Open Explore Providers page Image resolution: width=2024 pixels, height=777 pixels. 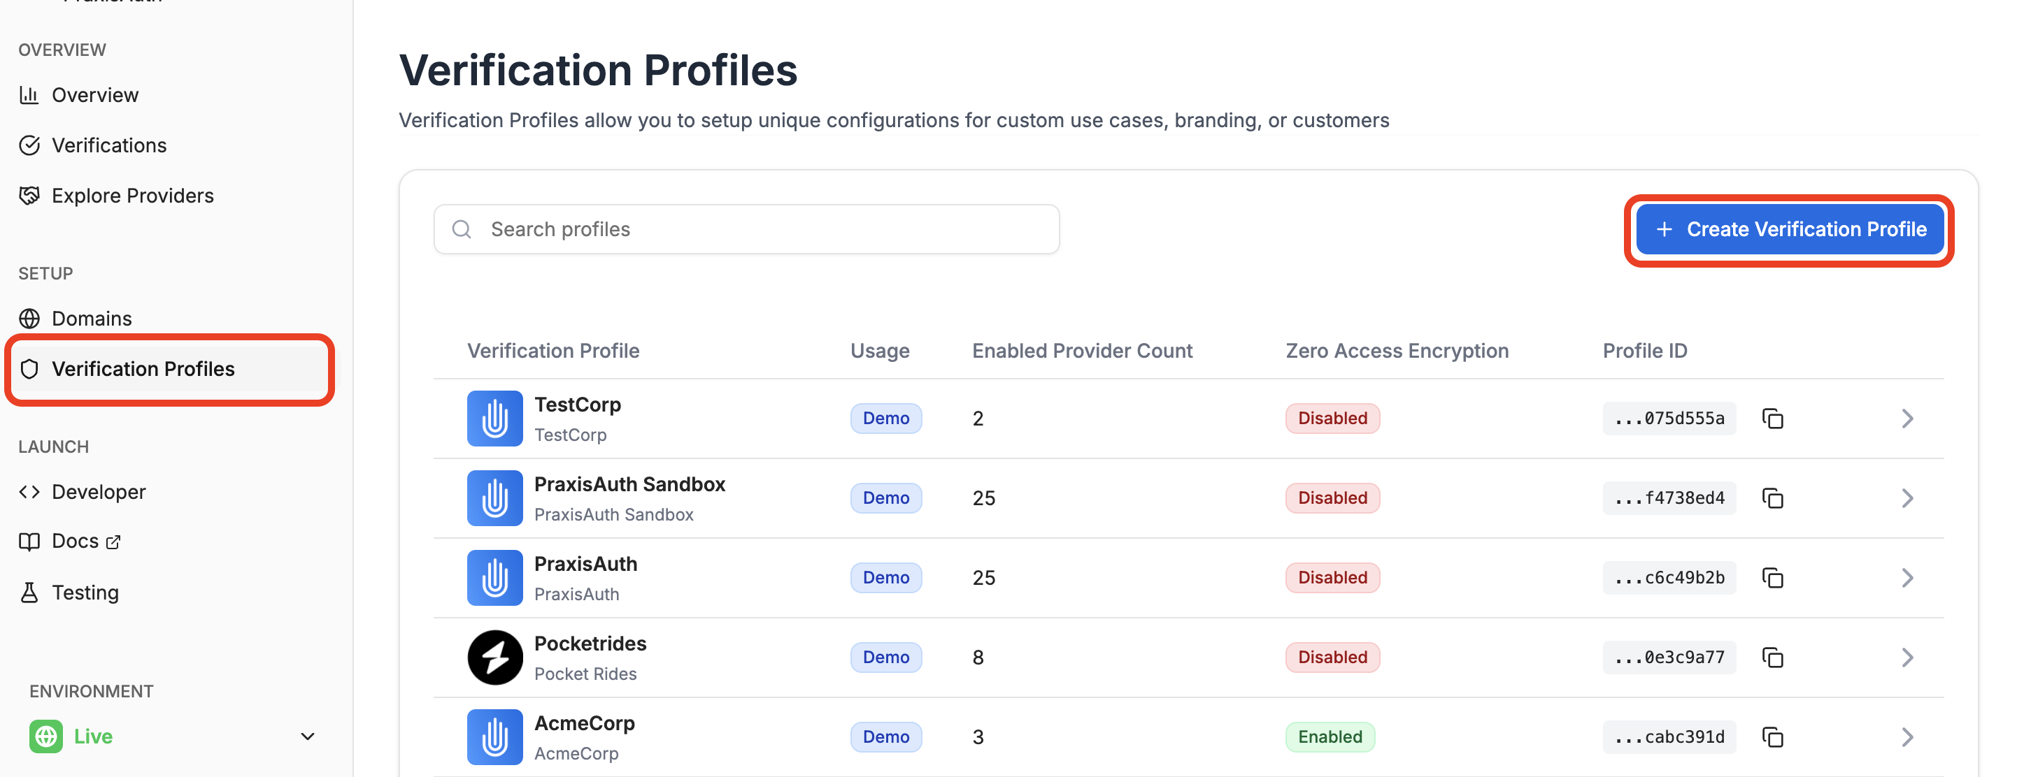[132, 196]
